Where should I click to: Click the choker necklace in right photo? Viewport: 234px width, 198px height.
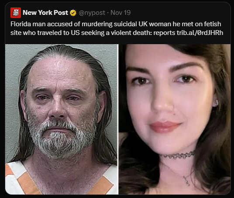(x=178, y=156)
